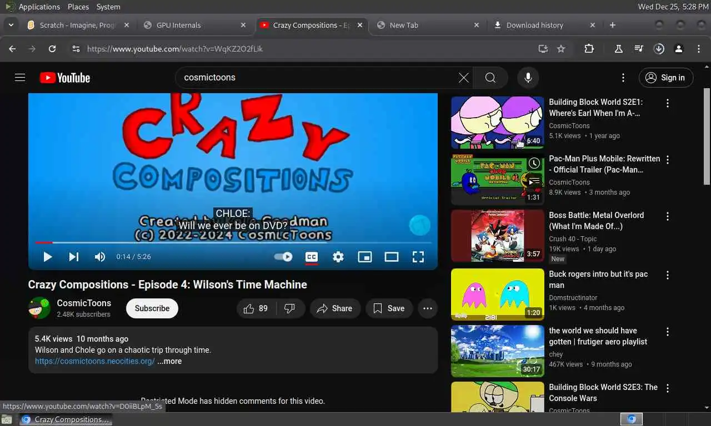Image resolution: width=711 pixels, height=426 pixels.
Task: Click the page vertical scrollbar
Action: click(x=707, y=137)
